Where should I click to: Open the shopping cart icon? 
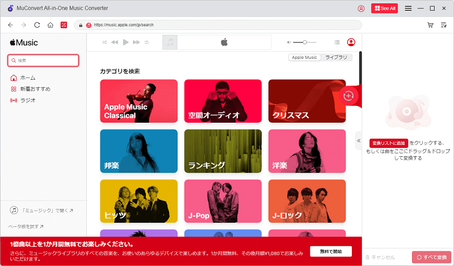pyautogui.click(x=430, y=25)
